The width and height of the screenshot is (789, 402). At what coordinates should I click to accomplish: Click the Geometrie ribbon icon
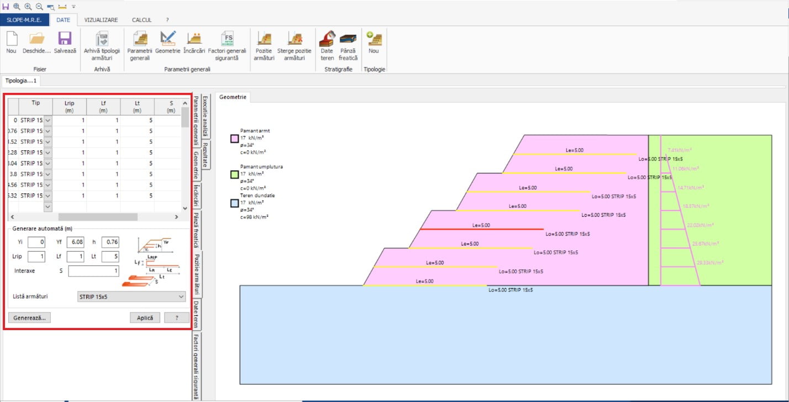coord(167,40)
